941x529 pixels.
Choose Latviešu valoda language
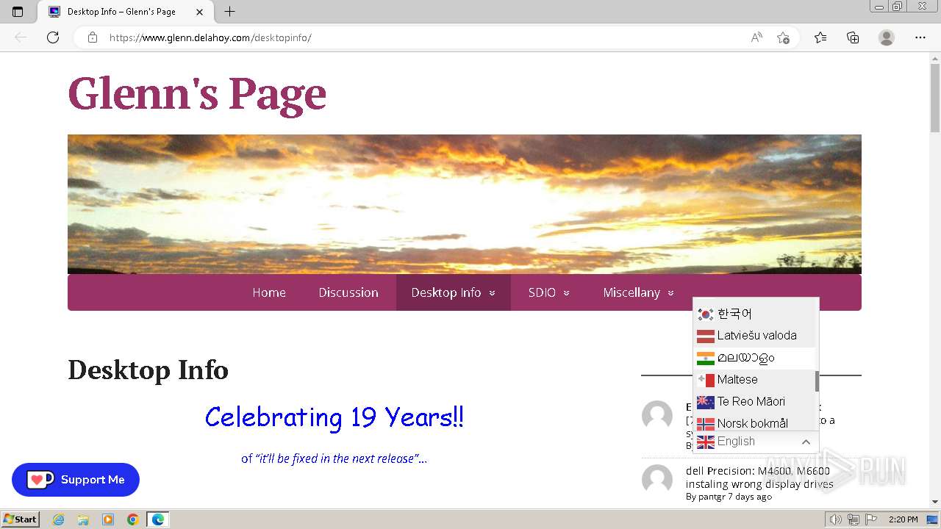754,336
